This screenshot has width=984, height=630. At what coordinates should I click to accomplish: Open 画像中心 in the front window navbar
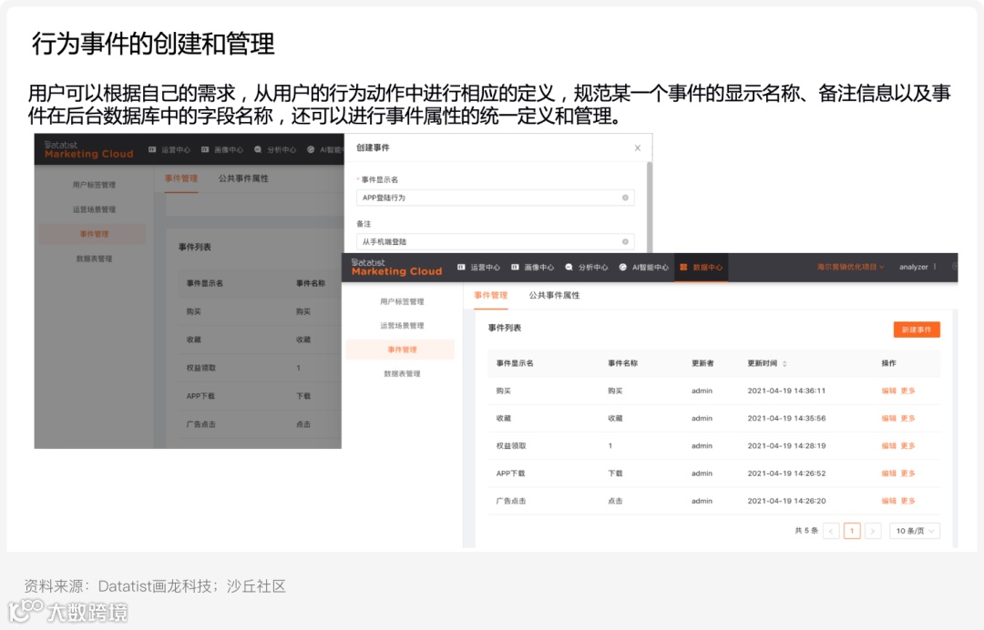tap(539, 268)
